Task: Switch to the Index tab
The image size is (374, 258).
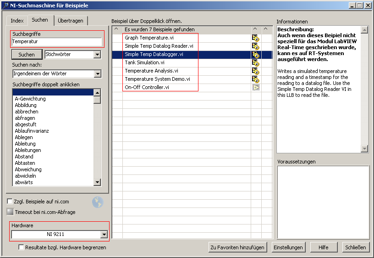Action: (x=17, y=21)
